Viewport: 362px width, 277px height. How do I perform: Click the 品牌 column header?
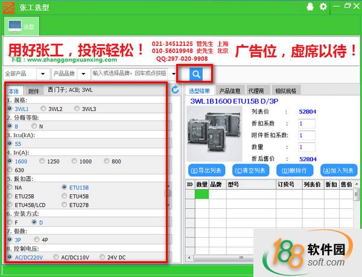(x=218, y=185)
